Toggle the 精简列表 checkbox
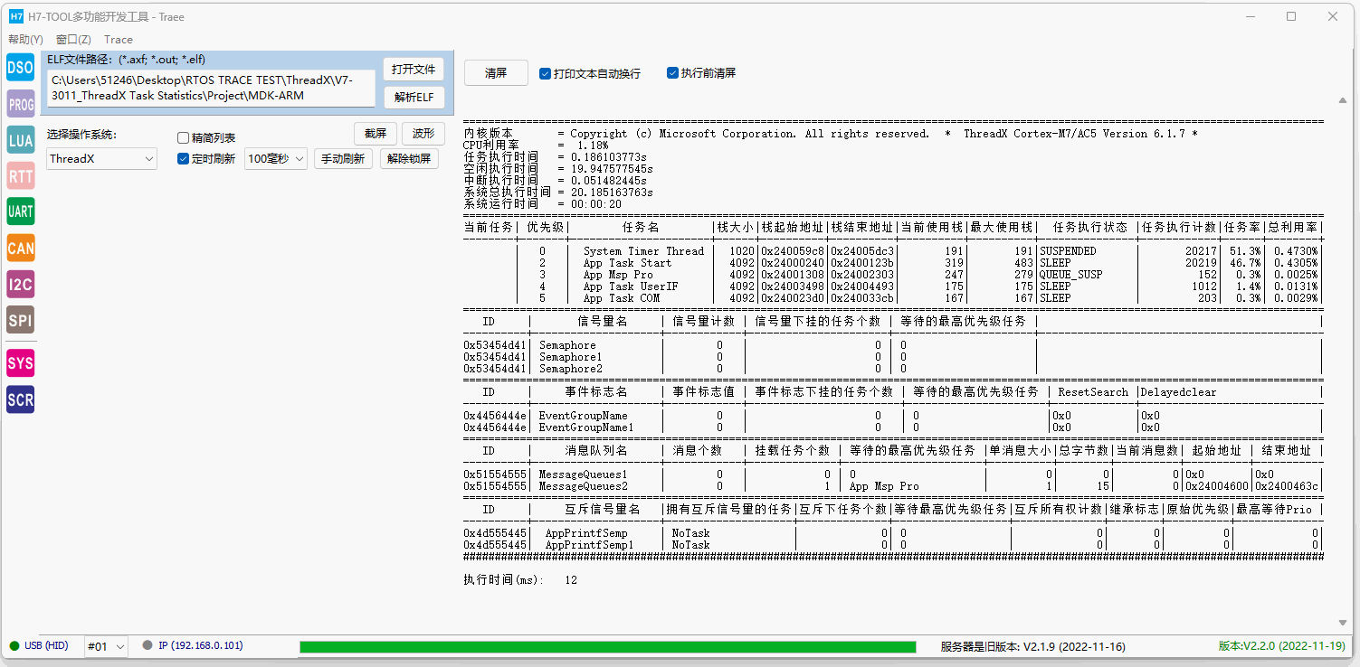 [x=184, y=138]
